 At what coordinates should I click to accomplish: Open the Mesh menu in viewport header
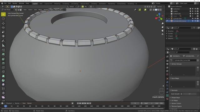coord(40,10)
